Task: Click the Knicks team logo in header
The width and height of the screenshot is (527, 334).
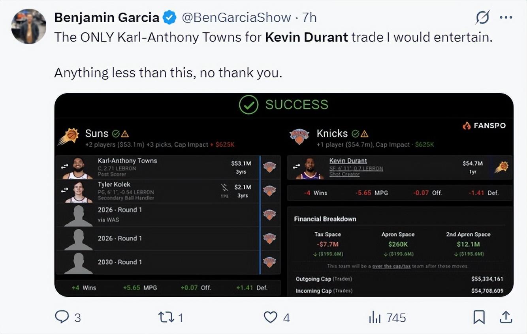Action: 299,137
